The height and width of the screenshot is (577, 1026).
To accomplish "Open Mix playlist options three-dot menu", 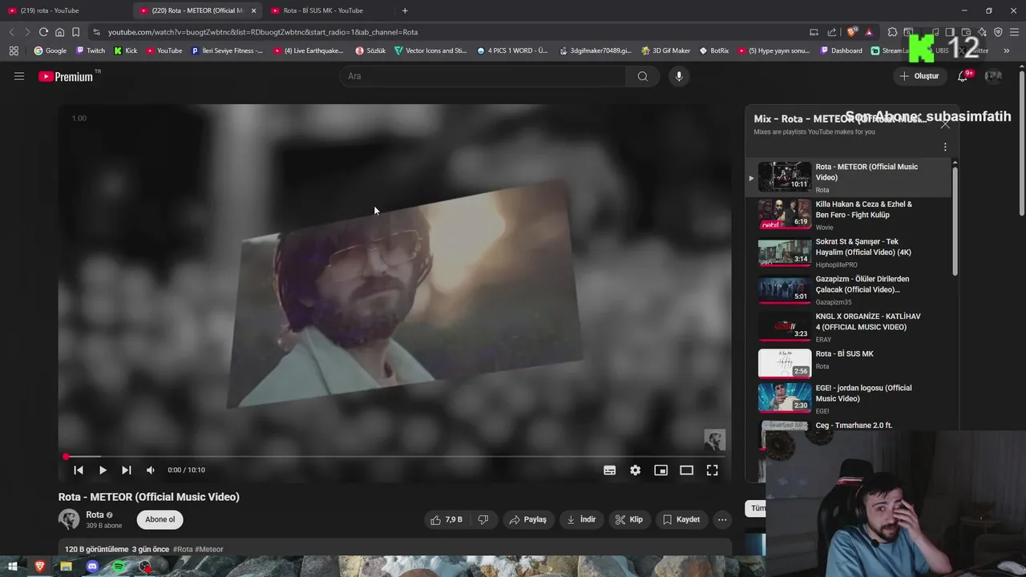I will click(x=945, y=147).
